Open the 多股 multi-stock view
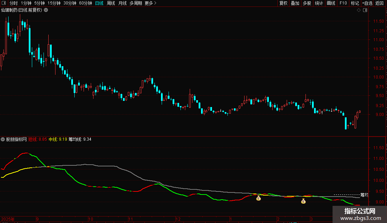 tap(307, 3)
